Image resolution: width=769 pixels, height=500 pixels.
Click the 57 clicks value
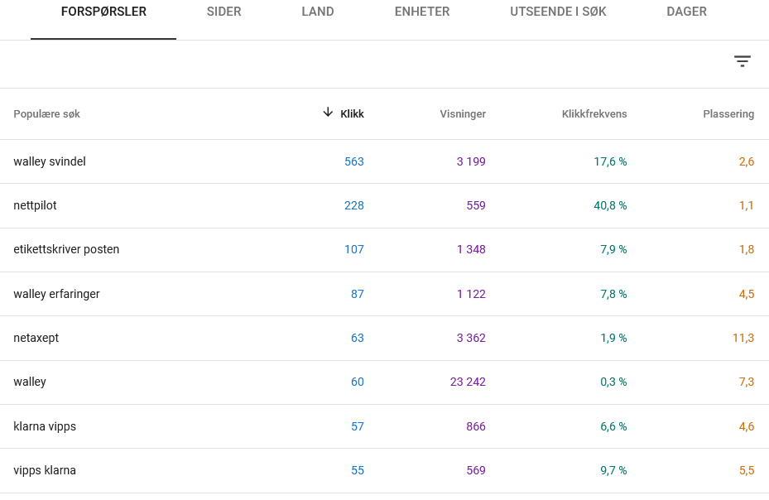click(x=358, y=426)
